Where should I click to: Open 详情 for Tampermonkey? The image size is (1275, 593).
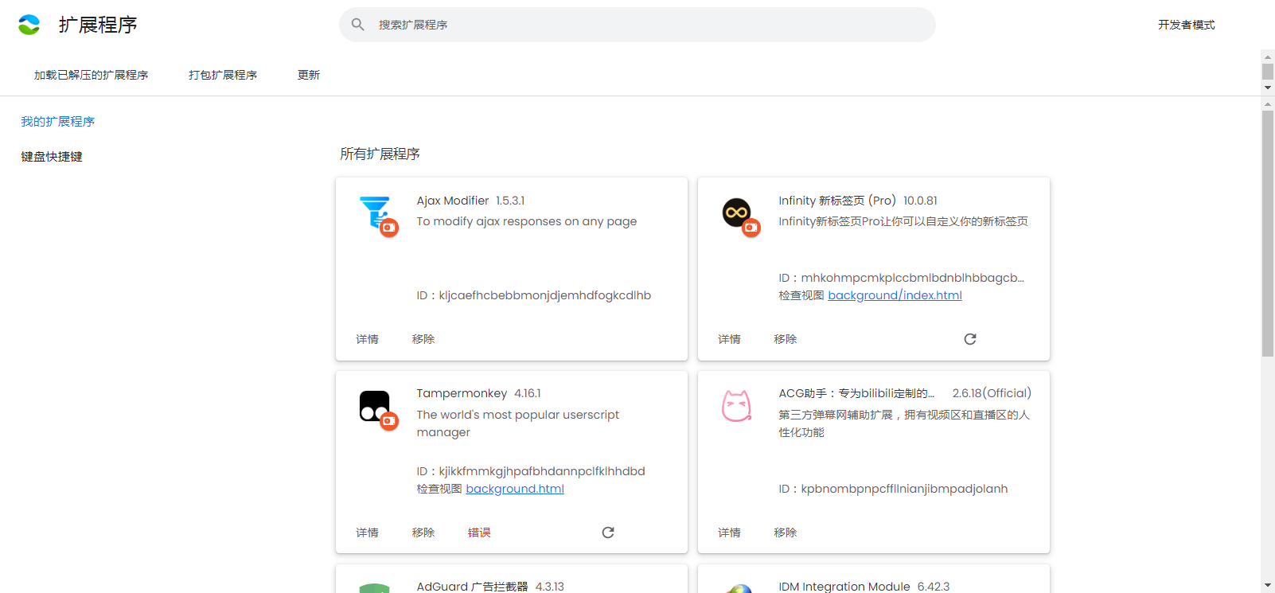pyautogui.click(x=367, y=533)
